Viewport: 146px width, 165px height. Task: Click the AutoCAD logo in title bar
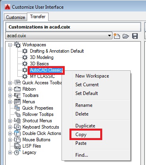[7, 7]
